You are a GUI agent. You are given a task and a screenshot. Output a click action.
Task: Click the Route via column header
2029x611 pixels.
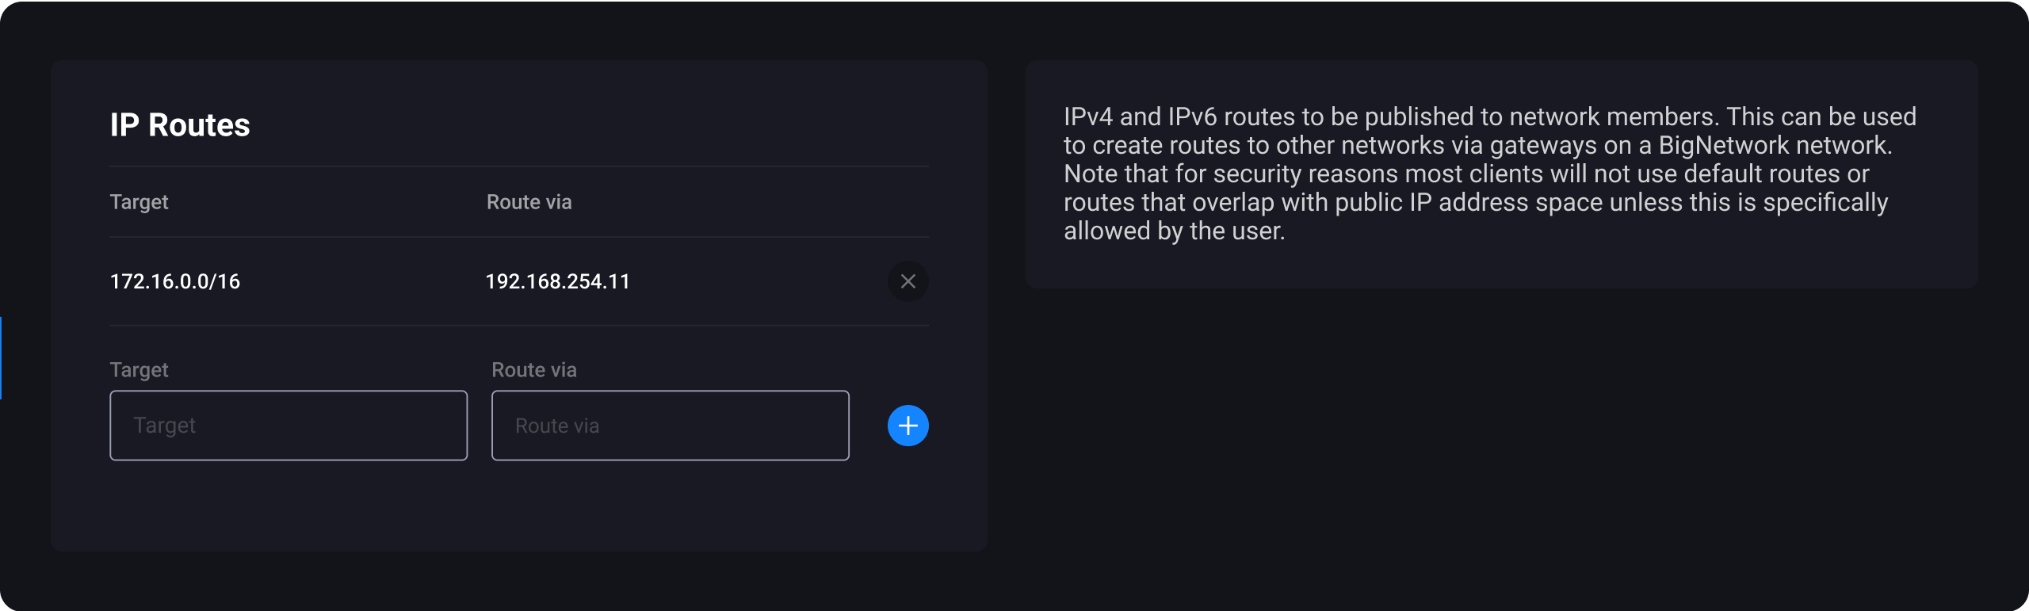click(529, 202)
